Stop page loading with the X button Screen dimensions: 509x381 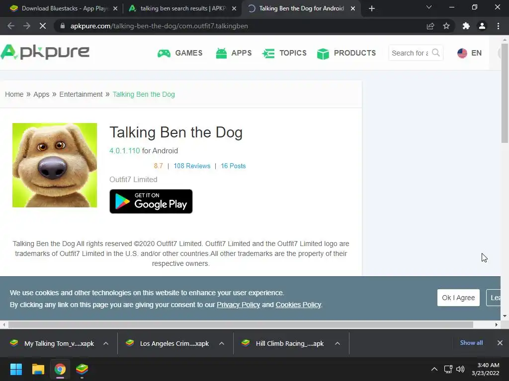pyautogui.click(x=43, y=26)
